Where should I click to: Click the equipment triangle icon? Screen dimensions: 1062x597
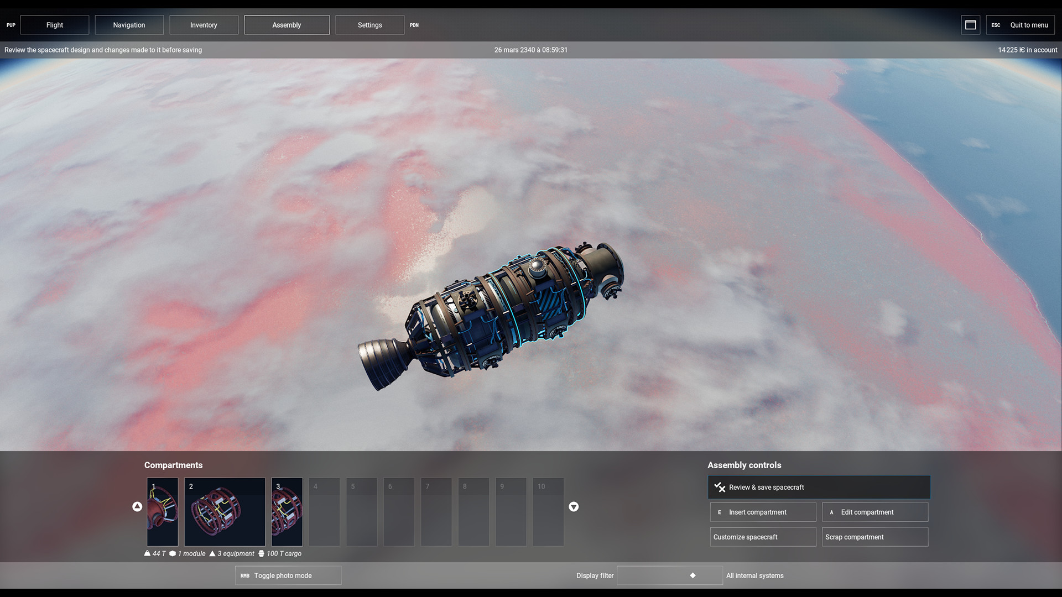pos(212,553)
